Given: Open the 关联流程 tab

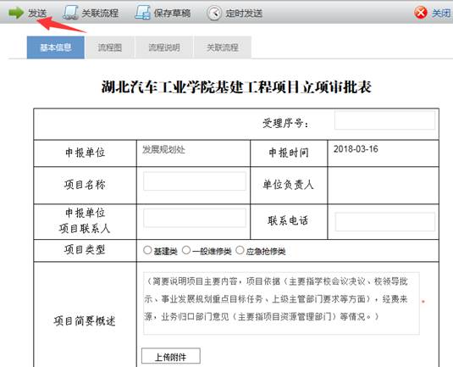Looking at the screenshot, I should (x=223, y=47).
